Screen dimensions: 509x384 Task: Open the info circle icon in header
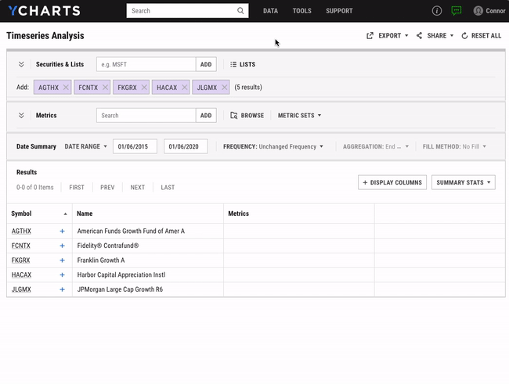[x=437, y=11]
